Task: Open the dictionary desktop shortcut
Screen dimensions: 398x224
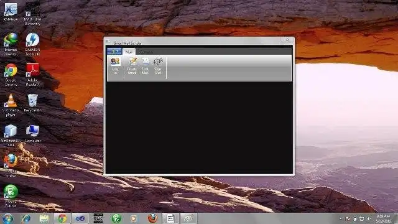Action: tap(32, 14)
